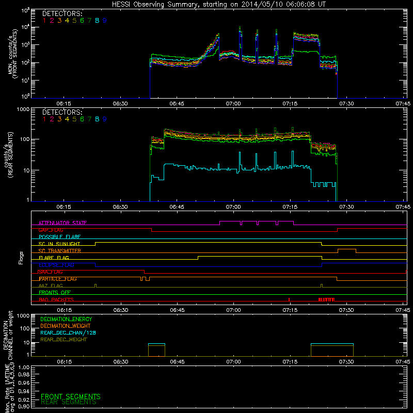This screenshot has width=413, height=413.
Task: Select detector 2 in rear segments legend
Action: pyautogui.click(x=52, y=119)
